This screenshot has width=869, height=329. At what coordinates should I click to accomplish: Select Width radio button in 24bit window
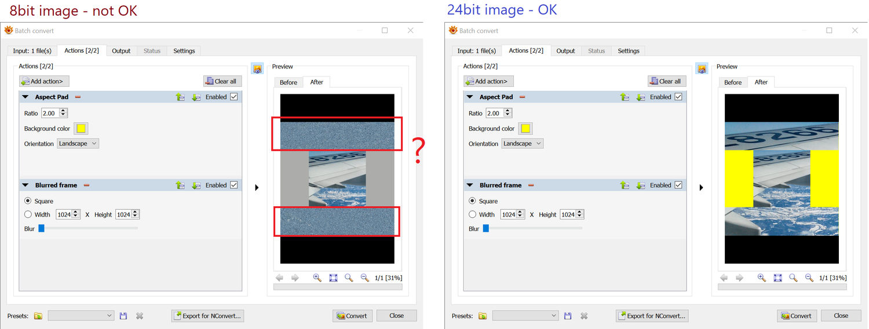pos(472,214)
